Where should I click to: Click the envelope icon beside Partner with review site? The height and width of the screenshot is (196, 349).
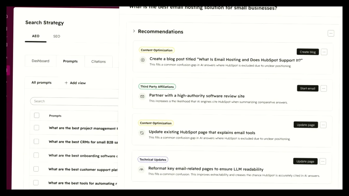pyautogui.click(x=142, y=96)
